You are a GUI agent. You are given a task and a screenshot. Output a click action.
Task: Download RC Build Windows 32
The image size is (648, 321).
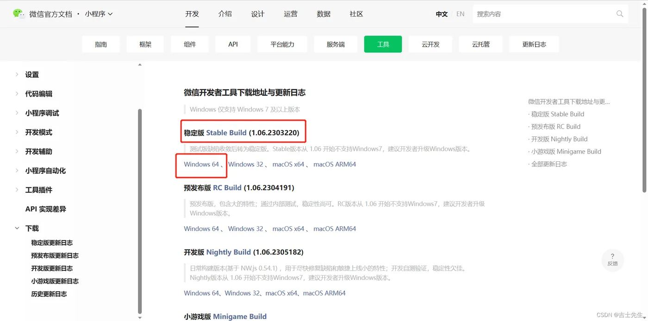point(245,228)
